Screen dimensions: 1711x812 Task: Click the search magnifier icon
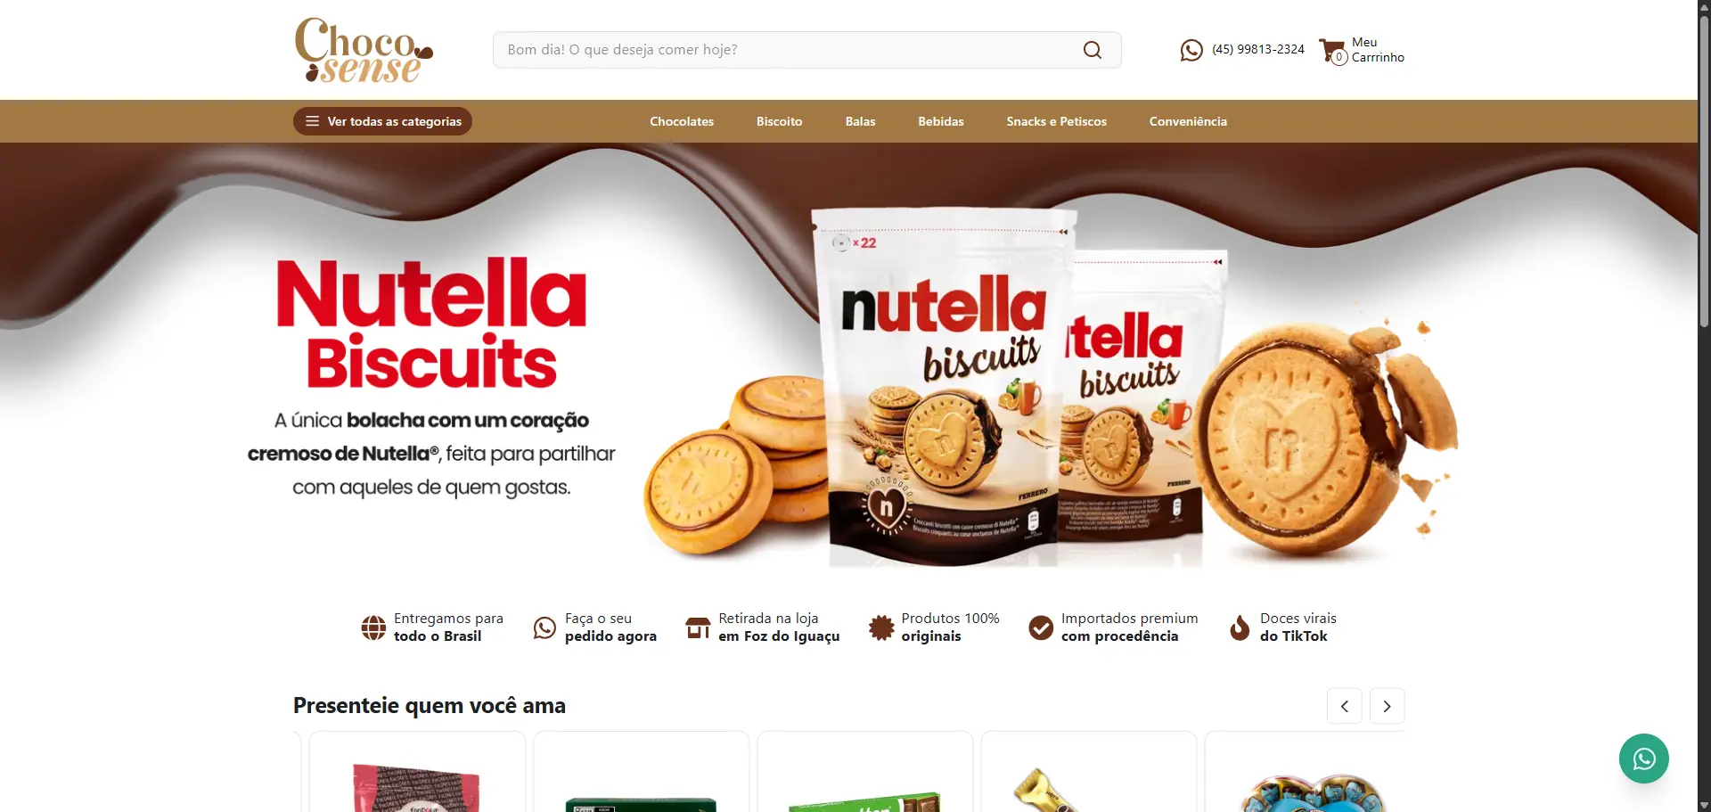(1092, 50)
